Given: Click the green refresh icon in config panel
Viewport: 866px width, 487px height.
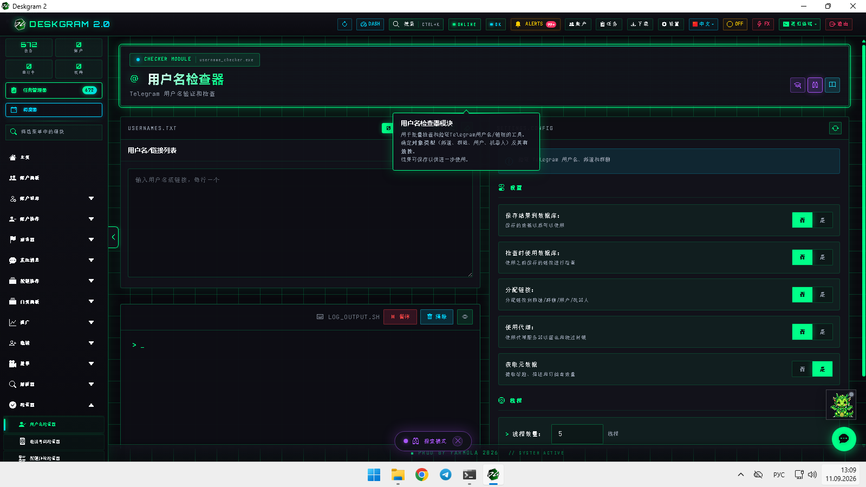Looking at the screenshot, I should pyautogui.click(x=835, y=128).
